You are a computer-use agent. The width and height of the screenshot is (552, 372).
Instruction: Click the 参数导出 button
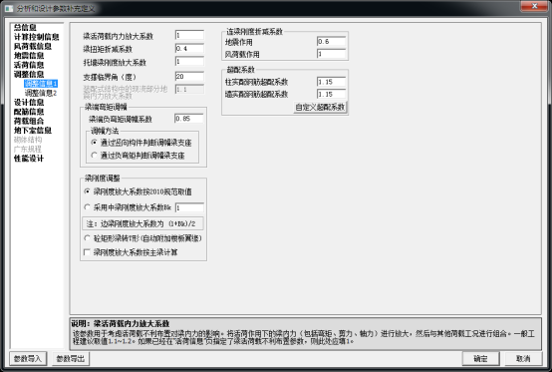tap(71, 359)
